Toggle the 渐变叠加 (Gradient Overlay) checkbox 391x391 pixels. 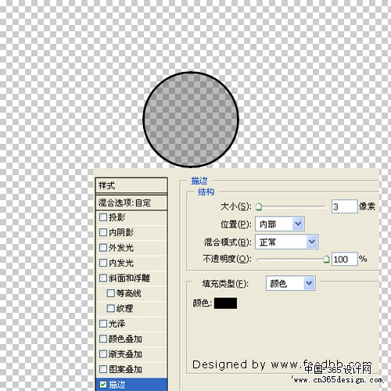tap(103, 354)
